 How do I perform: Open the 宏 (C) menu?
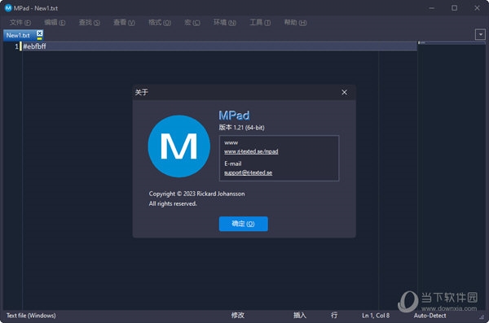(192, 23)
